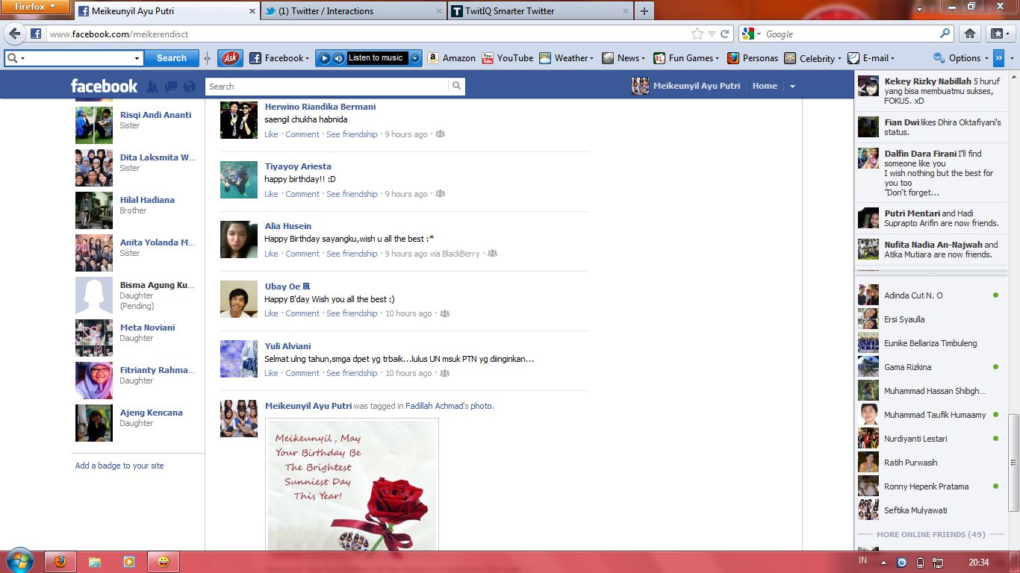
Task: Open Firefox from the Windows taskbar
Action: click(x=61, y=562)
